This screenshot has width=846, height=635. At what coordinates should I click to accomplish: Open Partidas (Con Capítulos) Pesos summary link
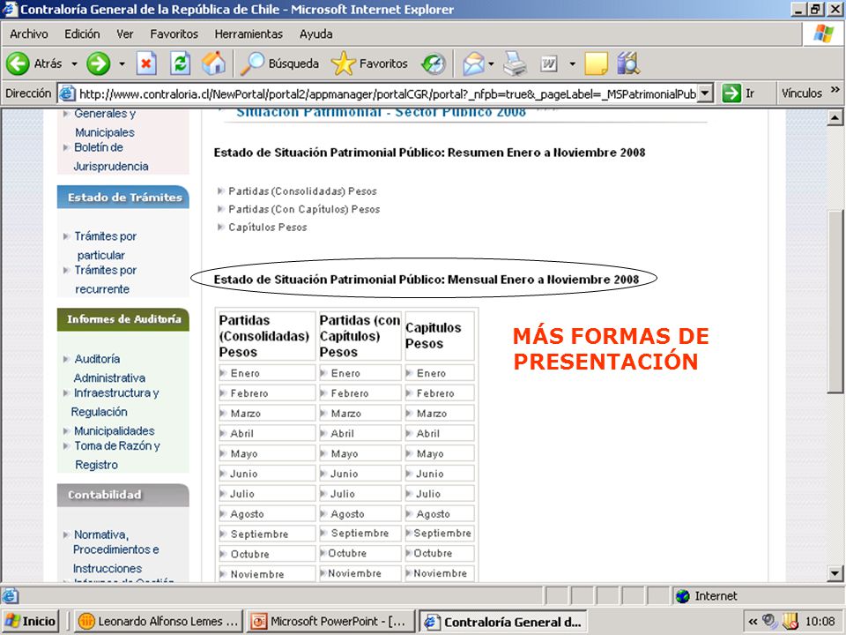coord(304,209)
